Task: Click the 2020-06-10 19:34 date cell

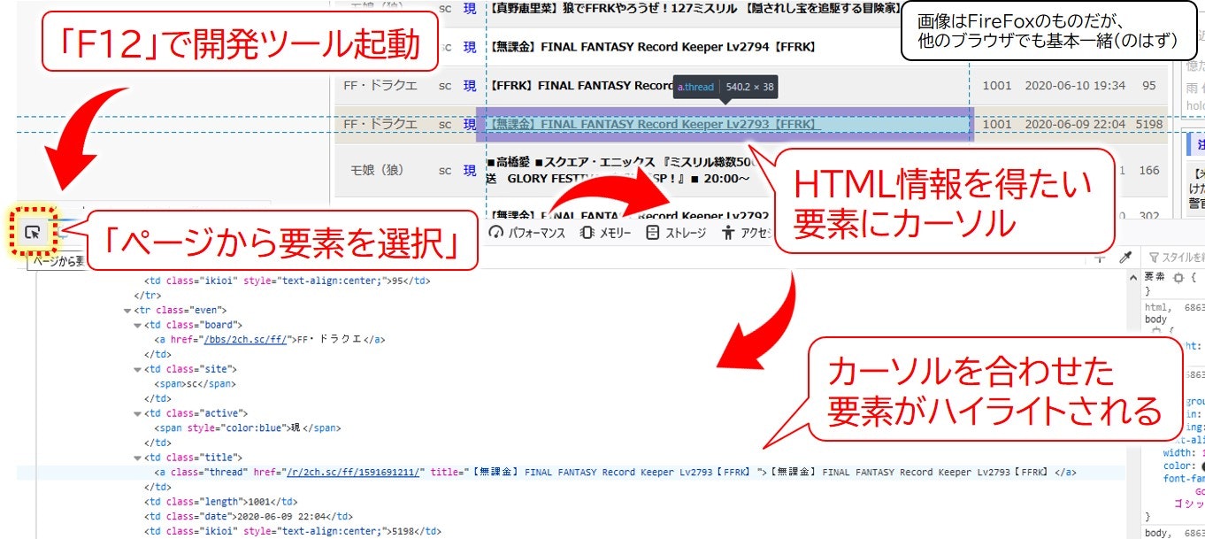Action: click(x=1075, y=86)
